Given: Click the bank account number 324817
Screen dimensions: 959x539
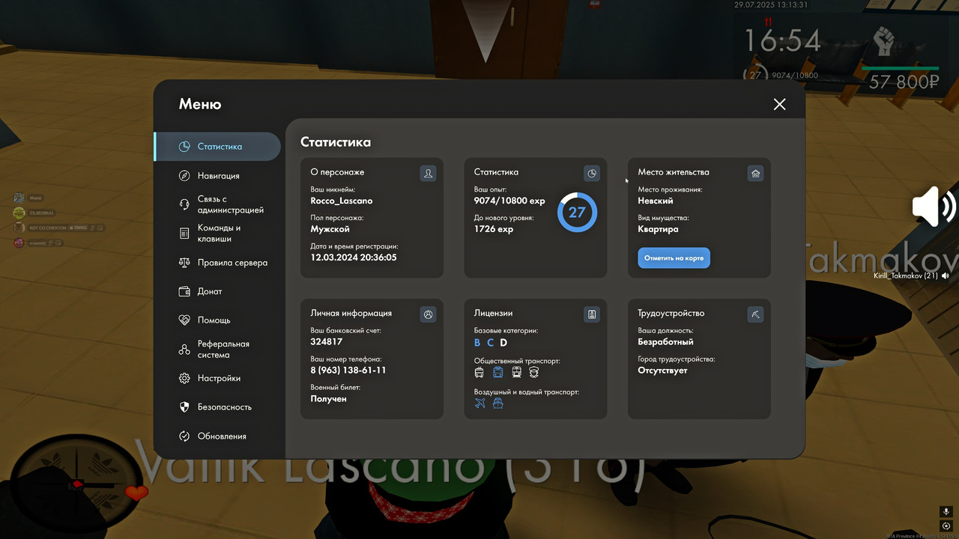Looking at the screenshot, I should (327, 341).
